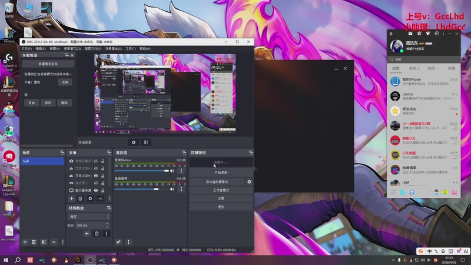Open QQ main menu hamburger icon
Screen dimensions: 471x265
pyautogui.click(x=393, y=192)
